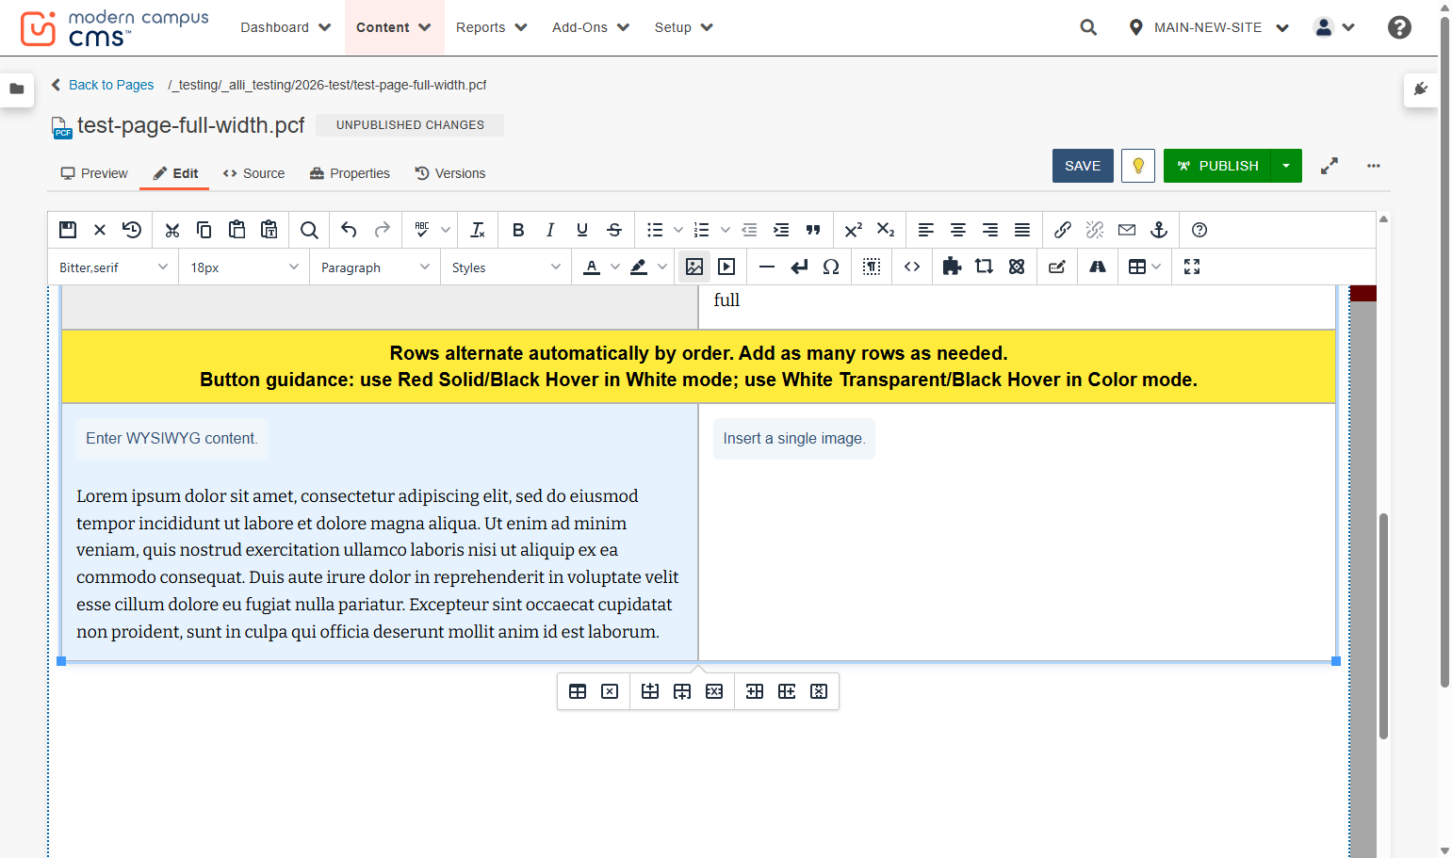Open Find and Replace magnifier in editor toolbar
This screenshot has height=858, width=1452.
(x=309, y=230)
